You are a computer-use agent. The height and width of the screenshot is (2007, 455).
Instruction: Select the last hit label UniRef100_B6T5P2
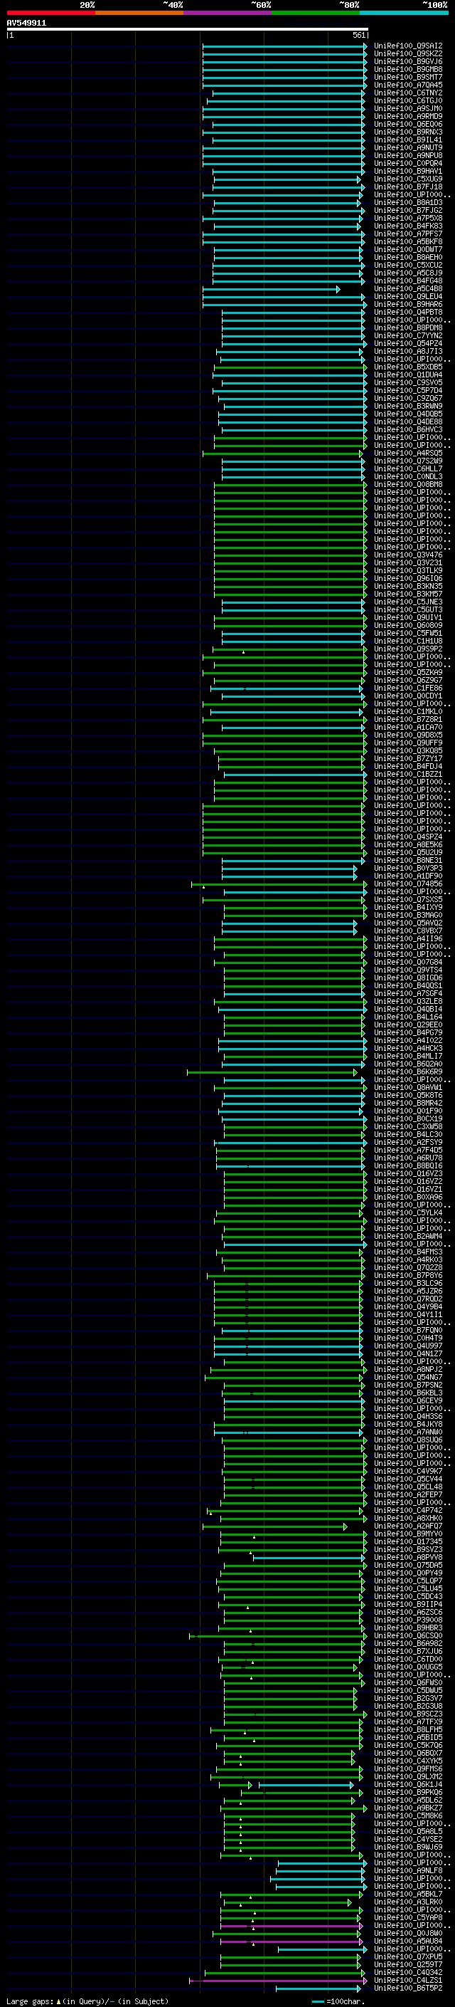point(408,1988)
